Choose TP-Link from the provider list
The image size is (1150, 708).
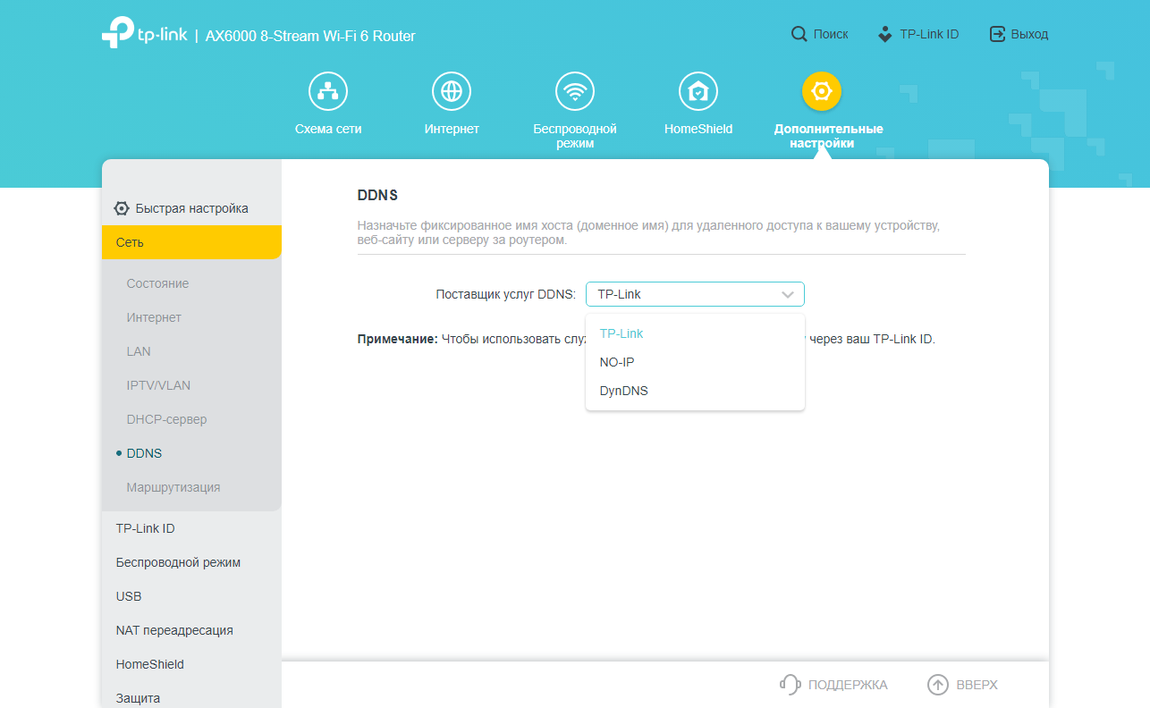(695, 333)
